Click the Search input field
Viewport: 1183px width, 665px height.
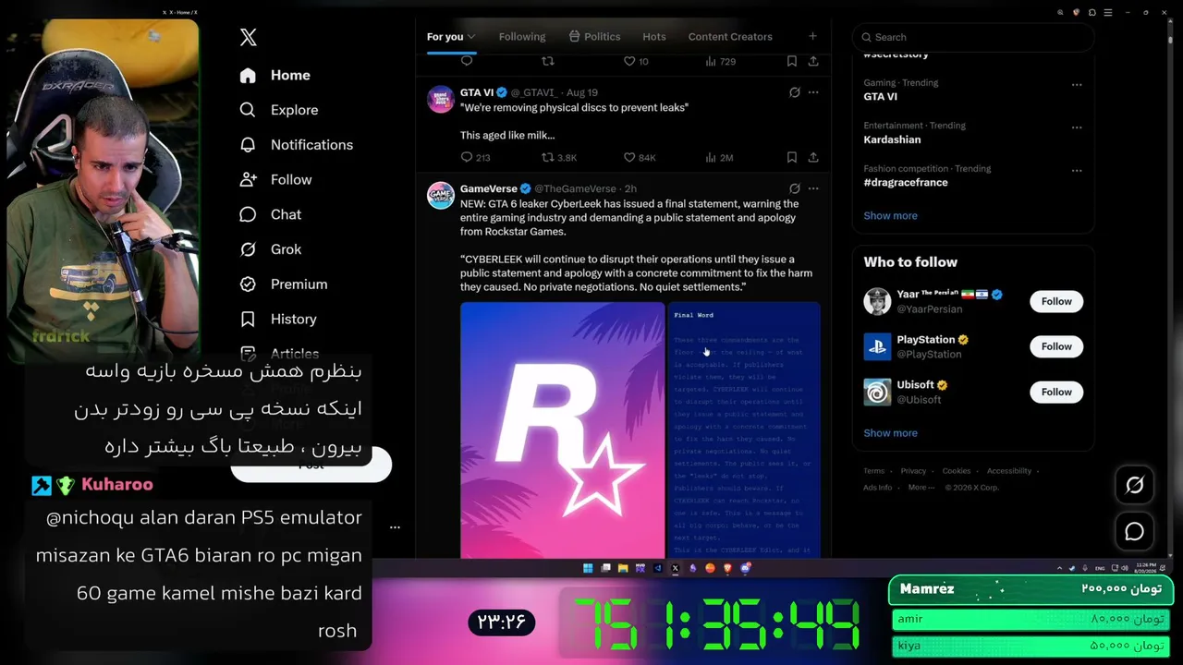coord(972,37)
